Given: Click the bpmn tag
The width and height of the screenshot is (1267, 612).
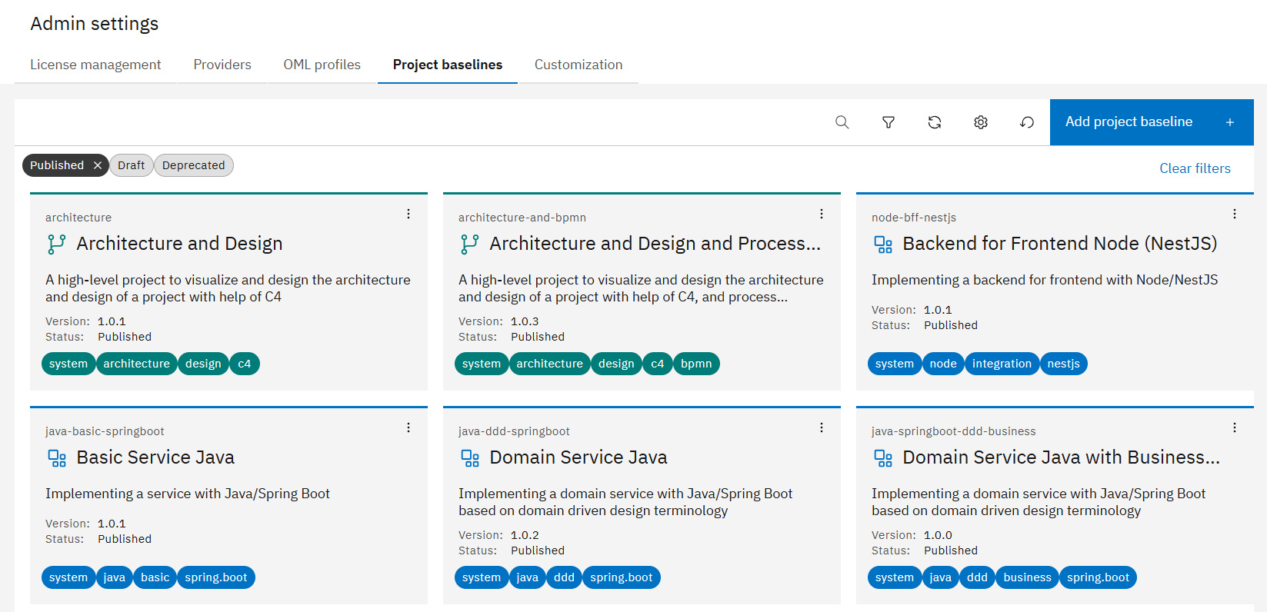Looking at the screenshot, I should pyautogui.click(x=696, y=364).
